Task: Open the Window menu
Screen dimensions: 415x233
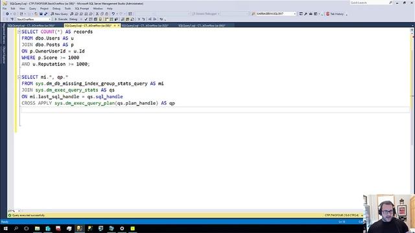Action: point(98,8)
